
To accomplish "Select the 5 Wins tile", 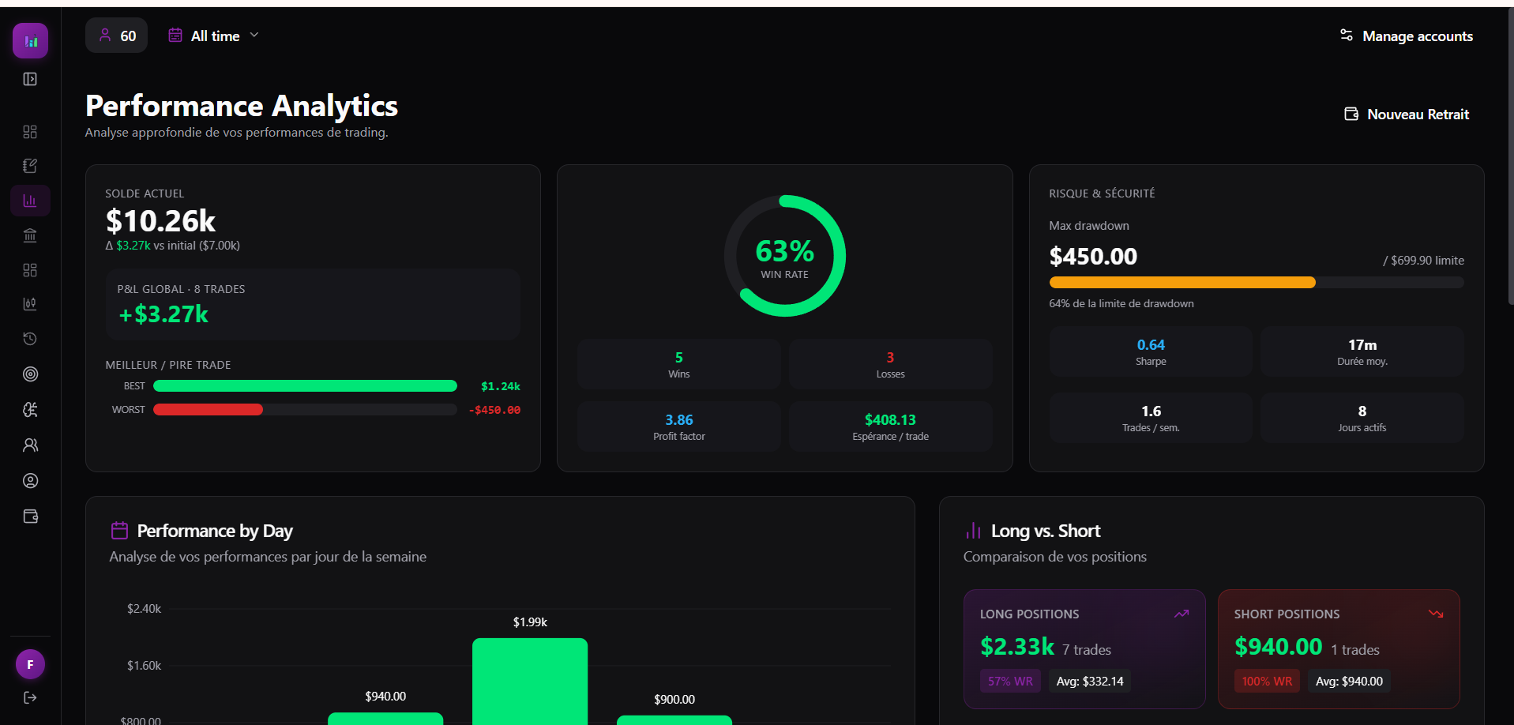I will click(x=679, y=364).
